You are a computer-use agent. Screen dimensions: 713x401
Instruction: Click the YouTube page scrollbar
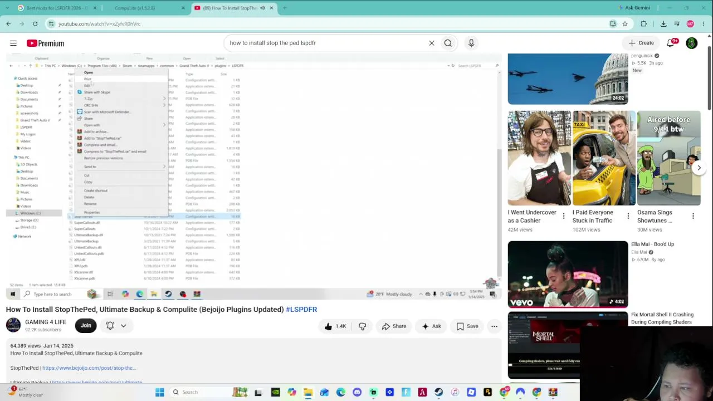tap(709, 78)
